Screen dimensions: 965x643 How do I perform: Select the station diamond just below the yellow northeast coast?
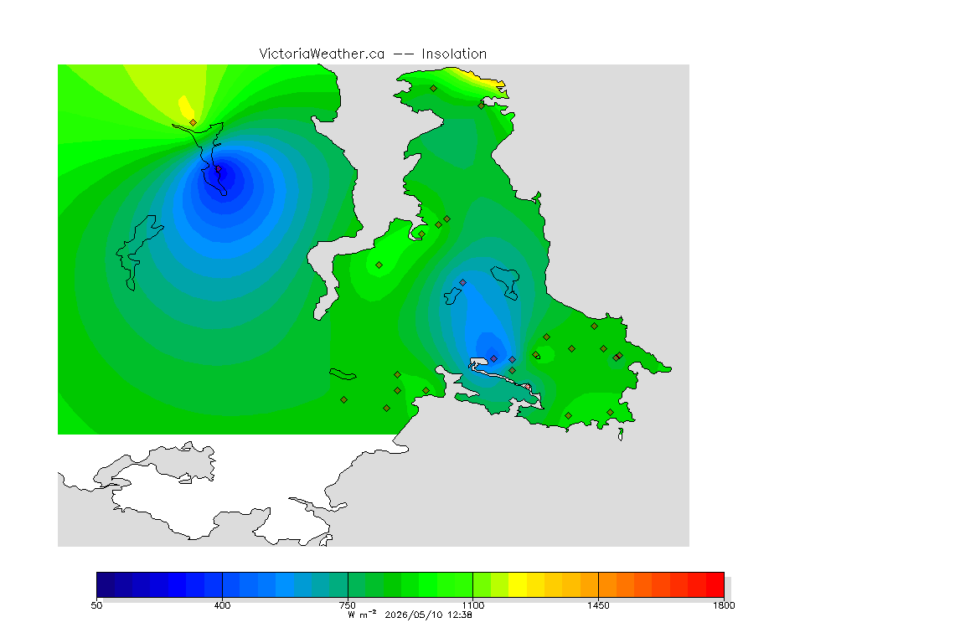pos(482,105)
